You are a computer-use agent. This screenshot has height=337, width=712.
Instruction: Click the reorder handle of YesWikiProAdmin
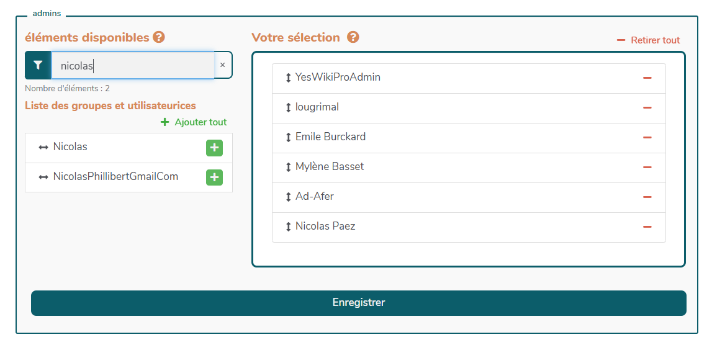pyautogui.click(x=288, y=78)
